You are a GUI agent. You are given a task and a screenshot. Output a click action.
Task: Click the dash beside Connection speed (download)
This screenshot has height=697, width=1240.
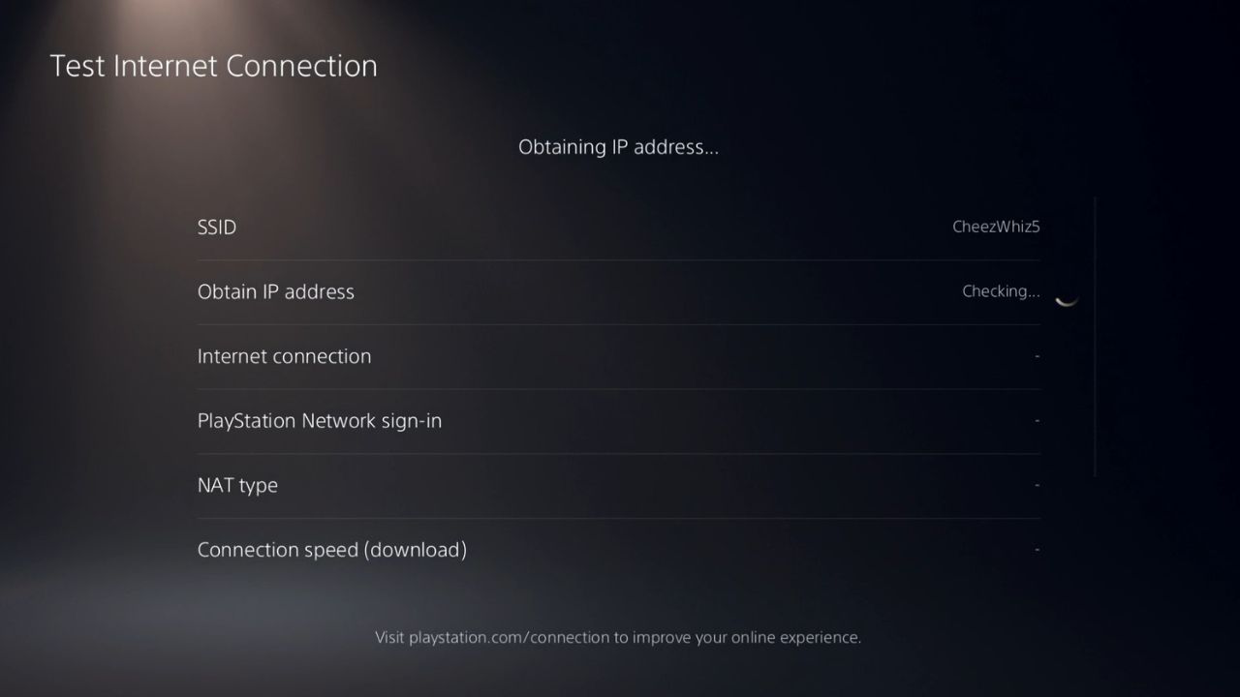pyautogui.click(x=1037, y=549)
